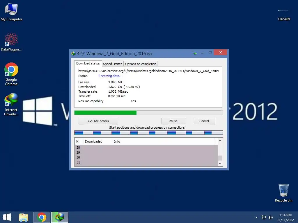
Task: Minimize the download dialog
Action: (x=202, y=53)
